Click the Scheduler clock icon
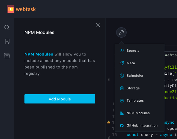 (x=122, y=76)
